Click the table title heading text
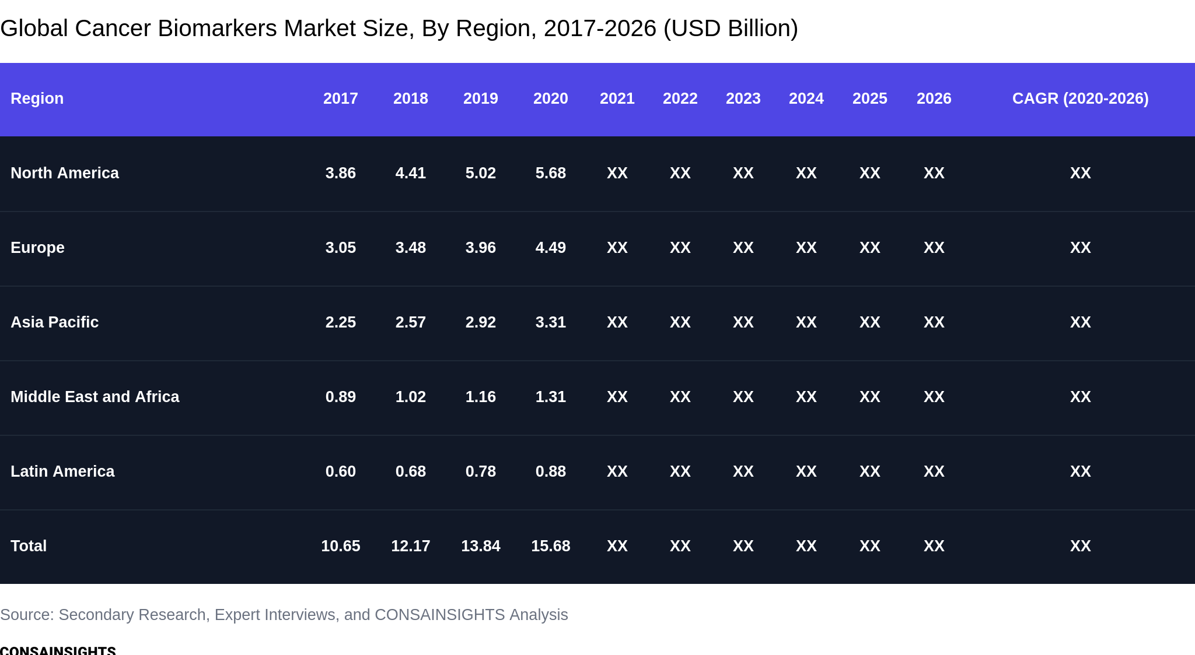 coord(399,28)
